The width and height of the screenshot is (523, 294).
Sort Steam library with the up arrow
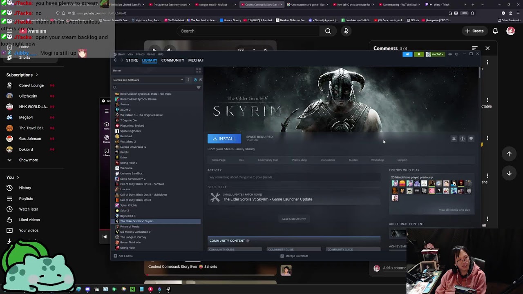click(x=188, y=80)
